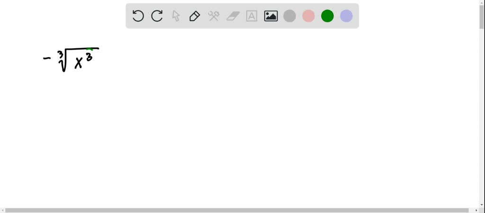Set pen color to green
The height and width of the screenshot is (213, 485).
click(327, 16)
